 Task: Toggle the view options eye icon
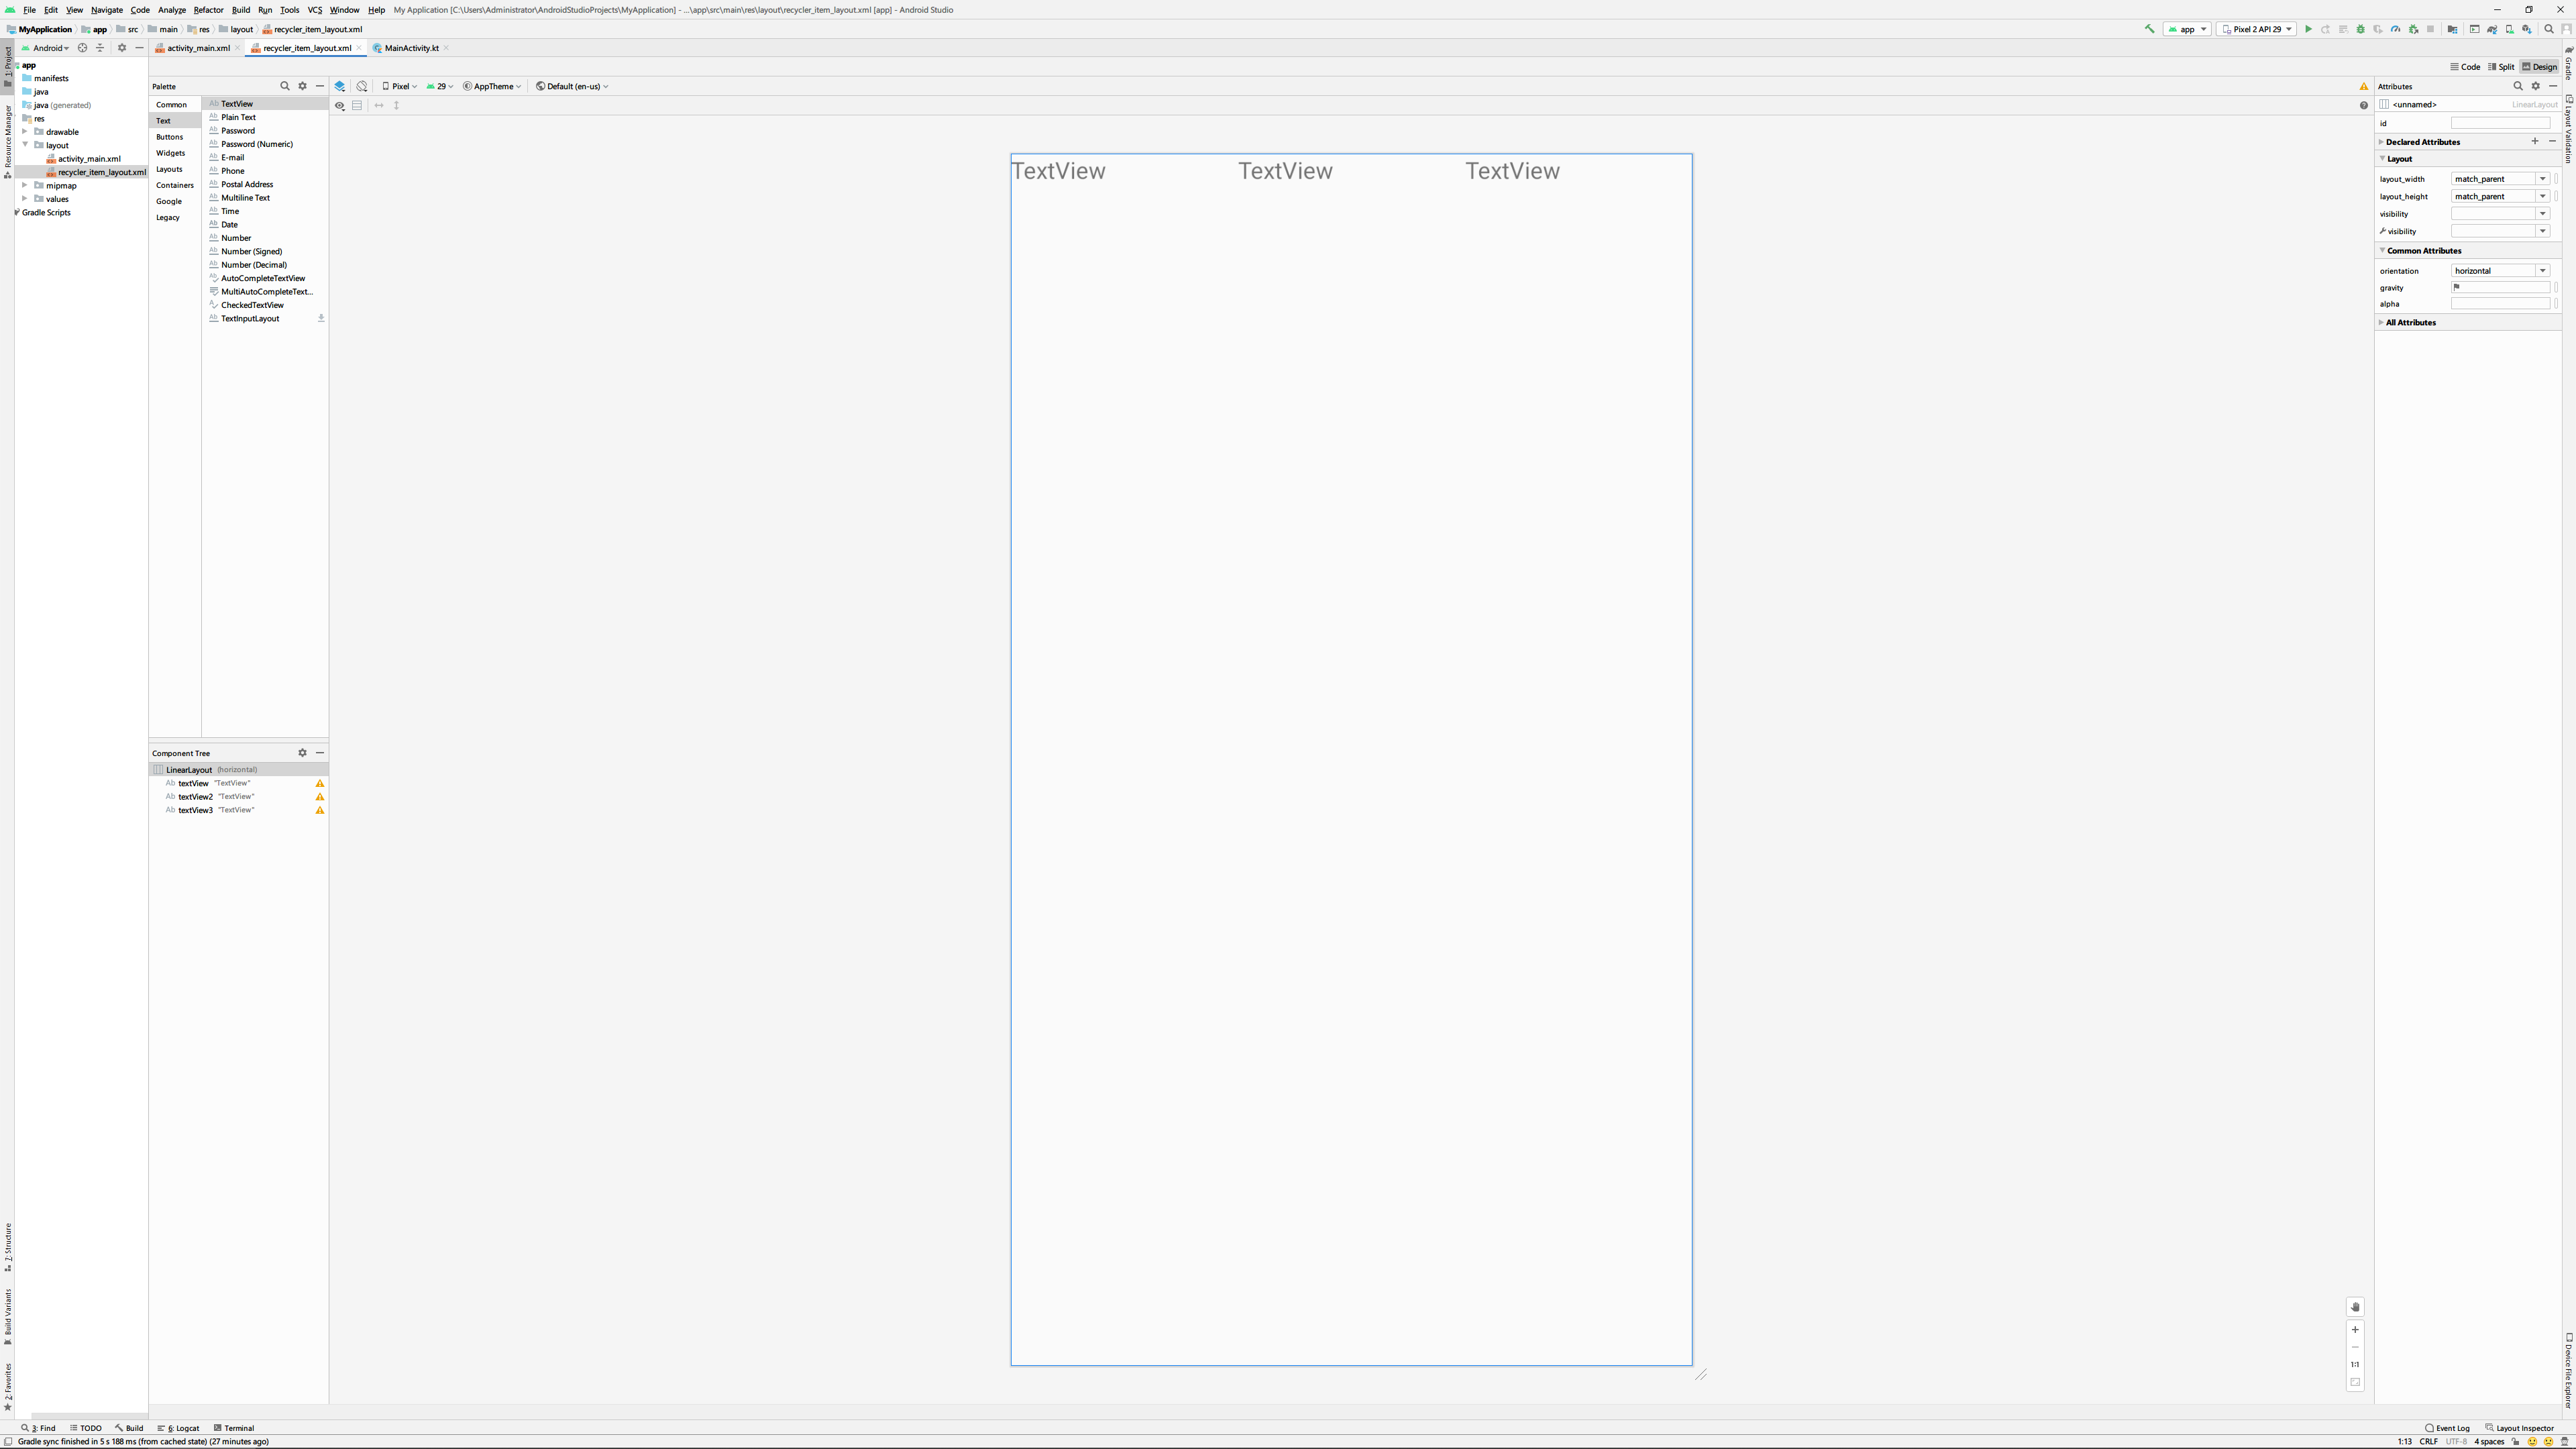click(340, 105)
